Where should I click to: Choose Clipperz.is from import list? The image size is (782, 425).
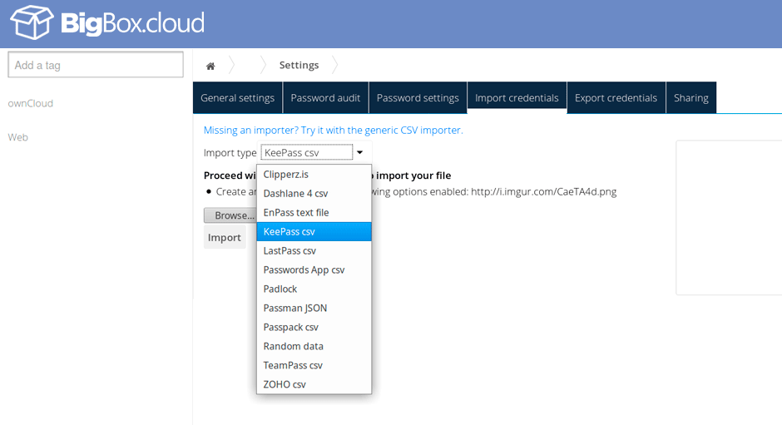[314, 175]
